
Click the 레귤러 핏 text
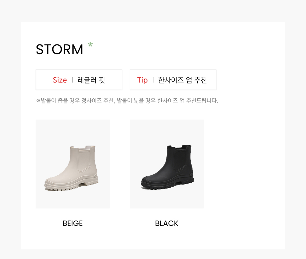91,80
